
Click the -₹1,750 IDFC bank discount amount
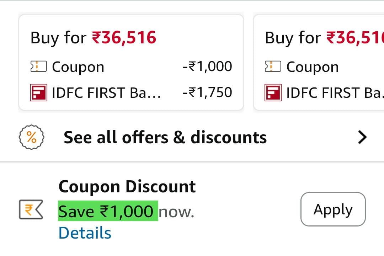pos(207,92)
